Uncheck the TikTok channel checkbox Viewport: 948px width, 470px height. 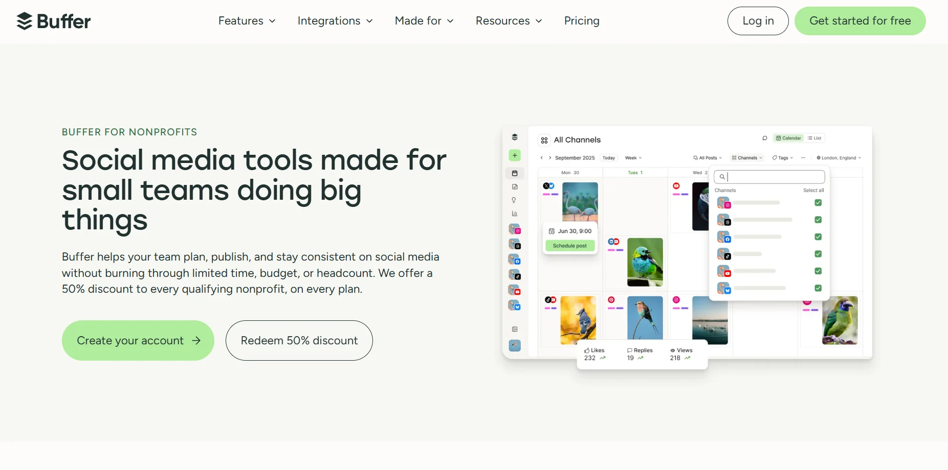tap(818, 254)
